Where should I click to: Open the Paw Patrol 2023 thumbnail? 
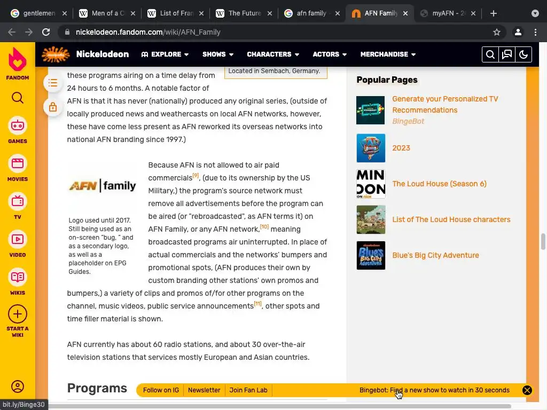(x=371, y=148)
